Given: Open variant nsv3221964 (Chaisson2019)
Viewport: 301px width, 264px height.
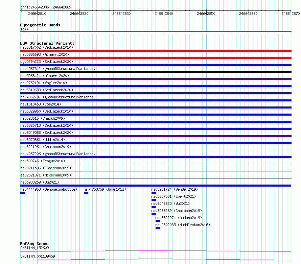Looking at the screenshot, I should 46,147.
